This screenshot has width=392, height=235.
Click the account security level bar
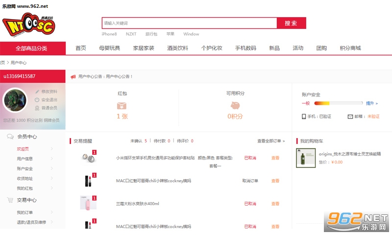(x=338, y=103)
